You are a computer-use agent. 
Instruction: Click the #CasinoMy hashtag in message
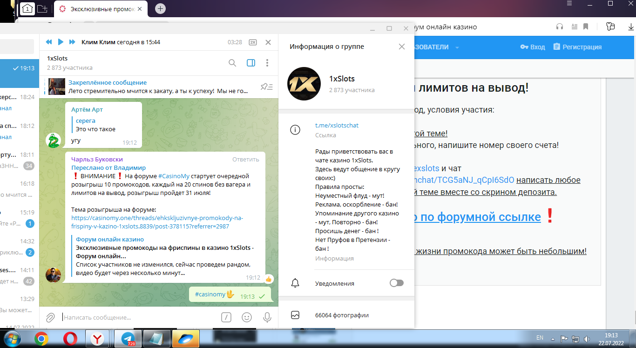coord(175,176)
